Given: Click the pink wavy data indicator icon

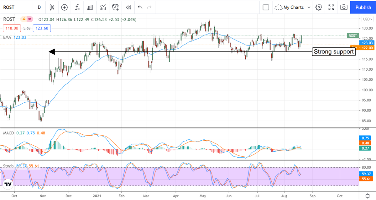Looking at the screenshot, I should [30, 19].
